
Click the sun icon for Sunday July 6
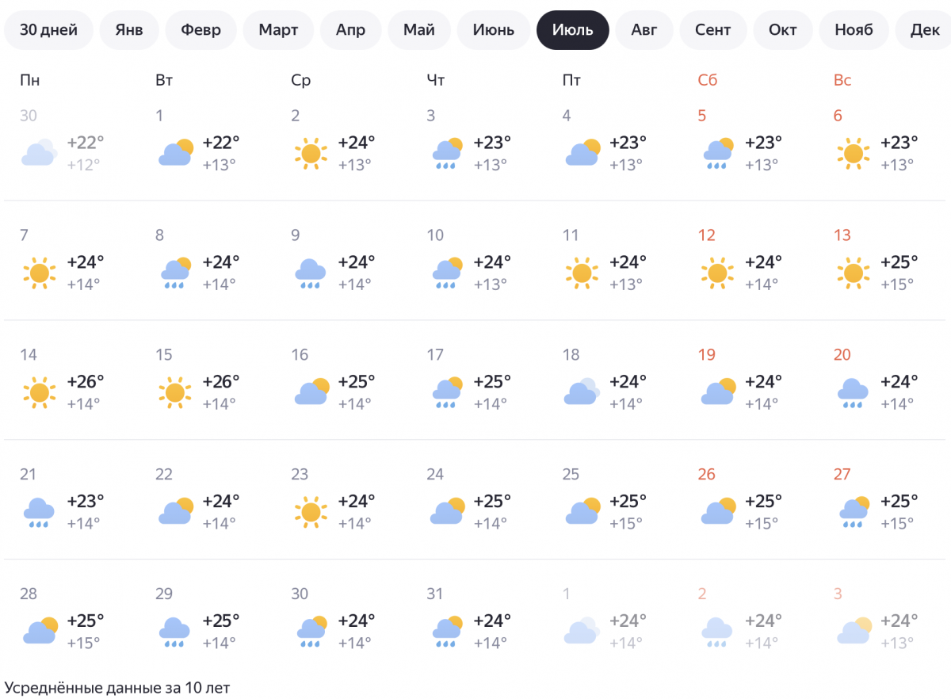853,153
